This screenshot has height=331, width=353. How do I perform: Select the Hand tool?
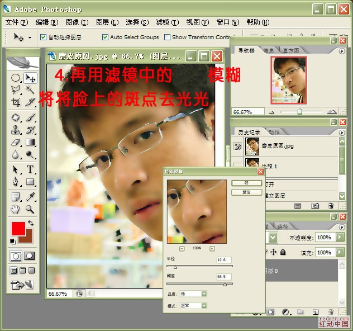[16, 209]
